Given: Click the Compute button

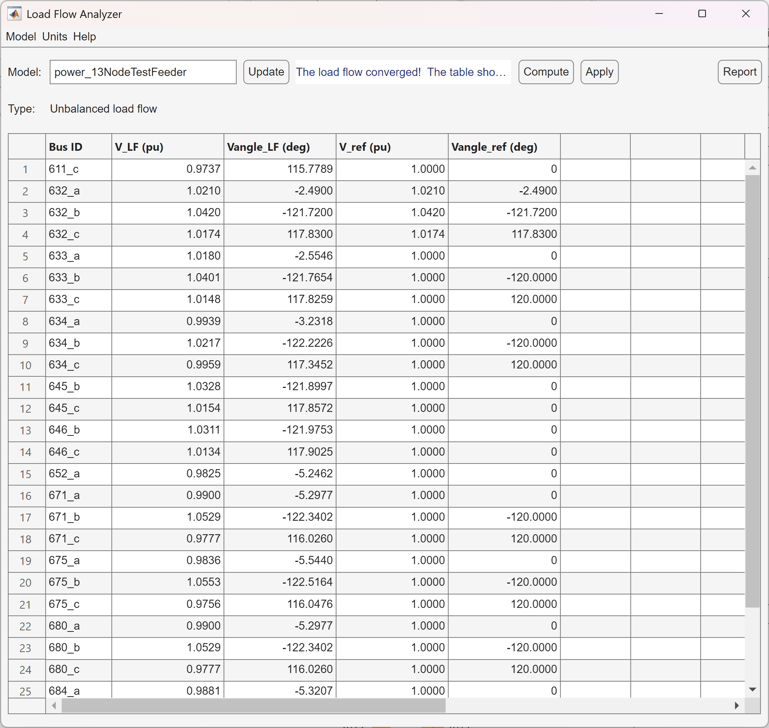Looking at the screenshot, I should (546, 72).
